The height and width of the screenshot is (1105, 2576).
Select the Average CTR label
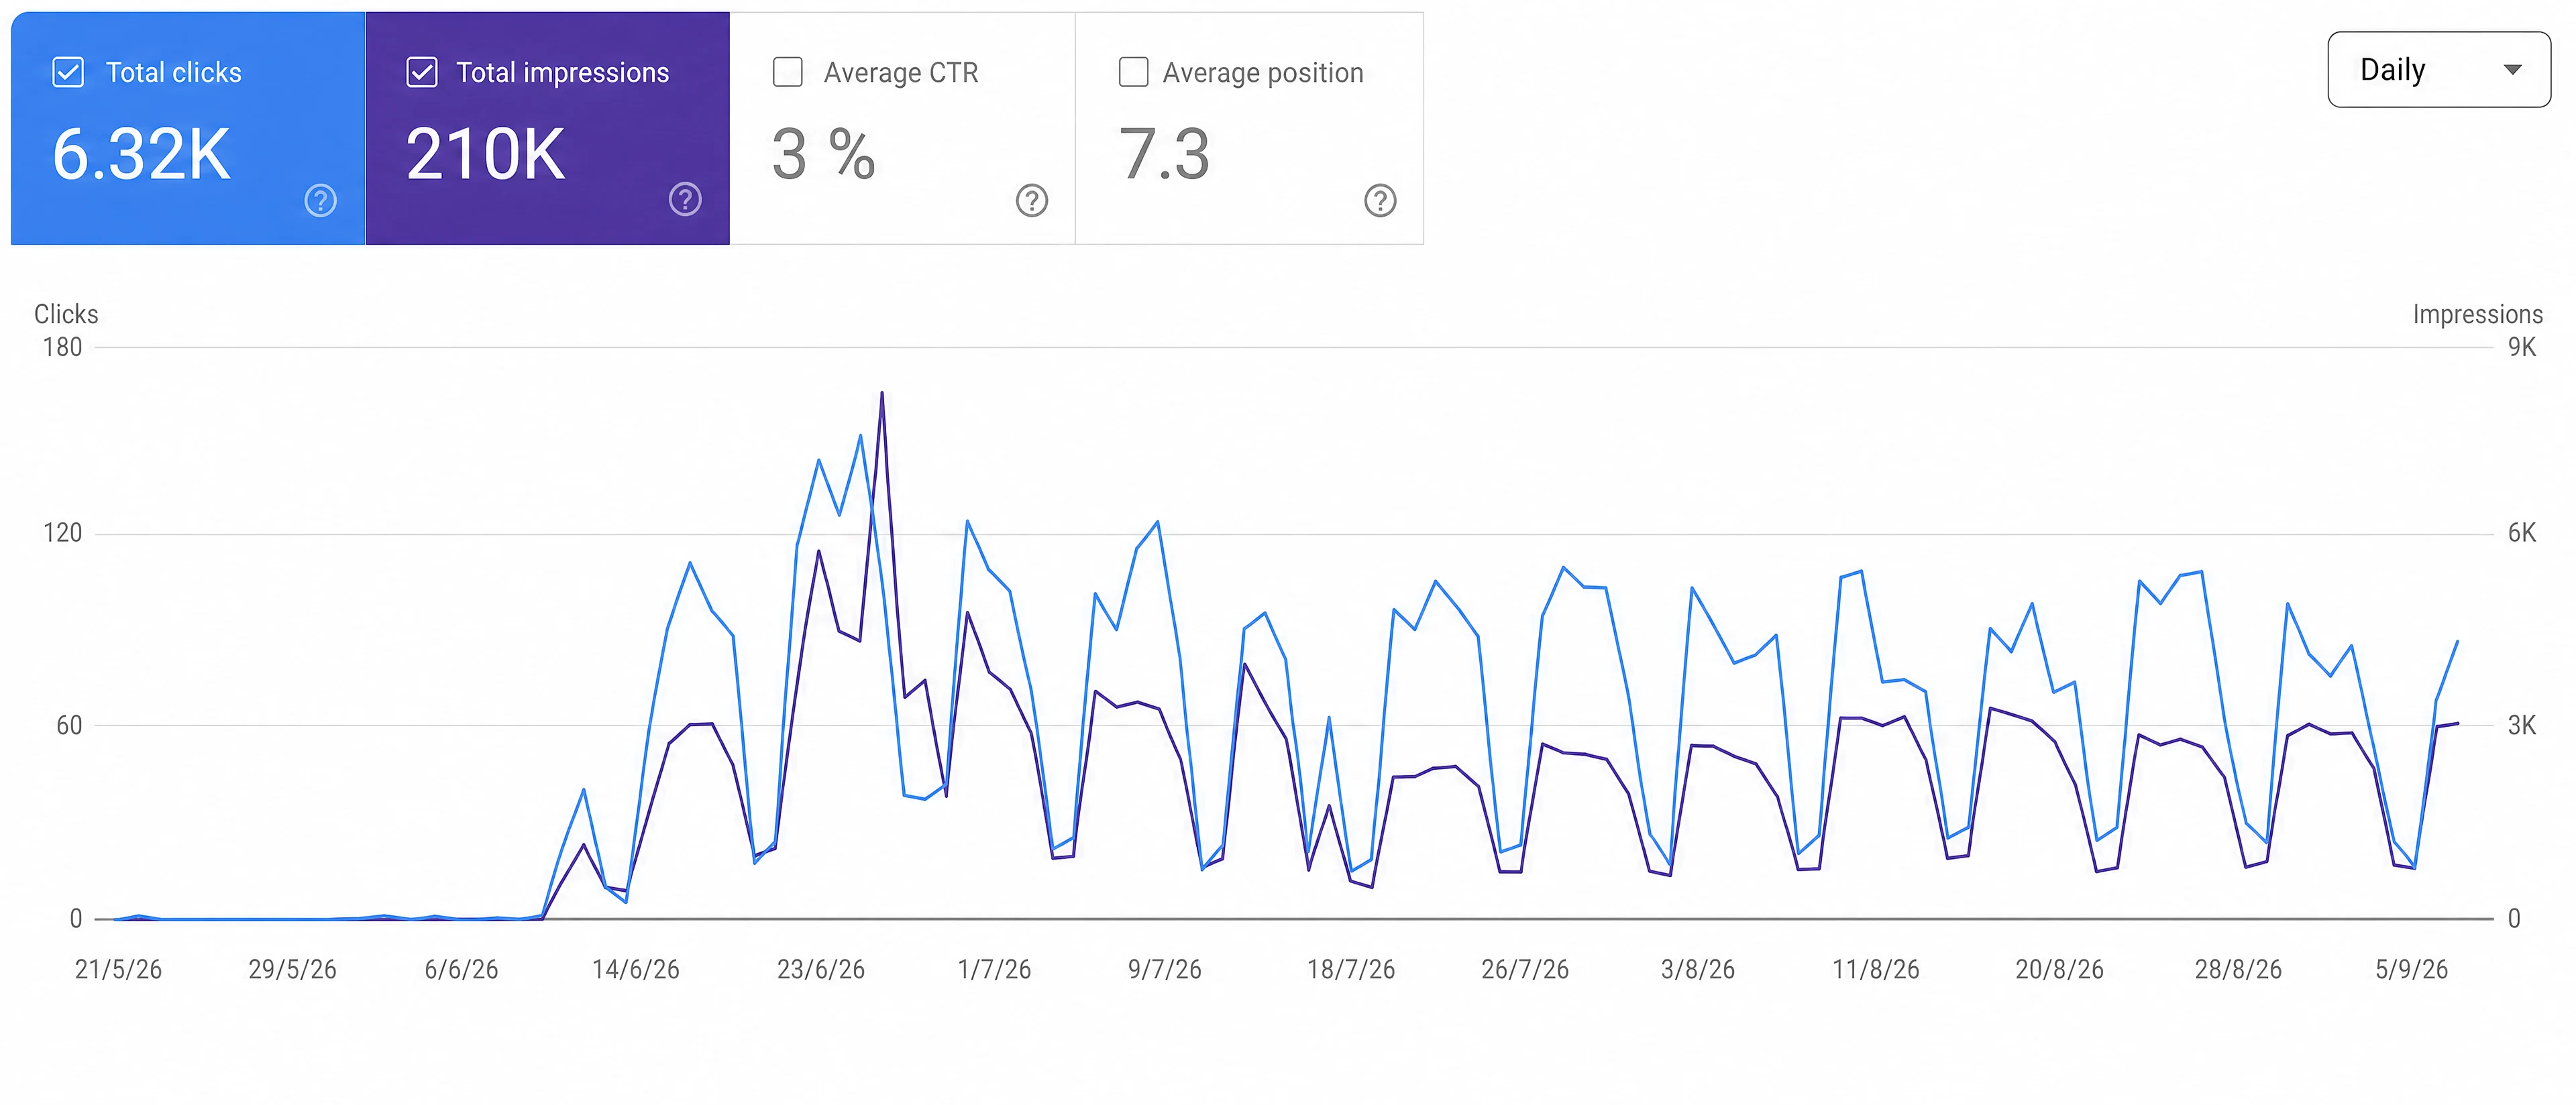901,73
